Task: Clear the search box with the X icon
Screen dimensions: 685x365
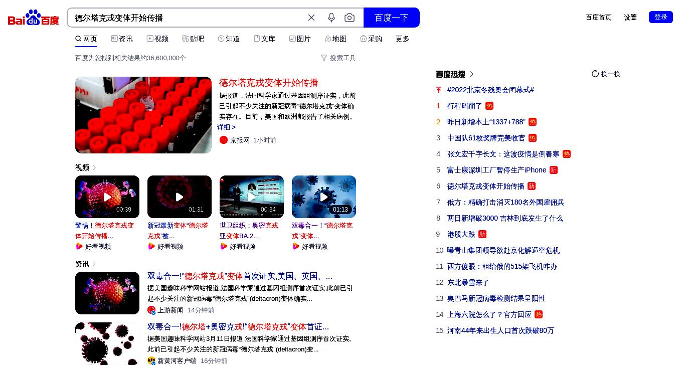Action: [311, 18]
